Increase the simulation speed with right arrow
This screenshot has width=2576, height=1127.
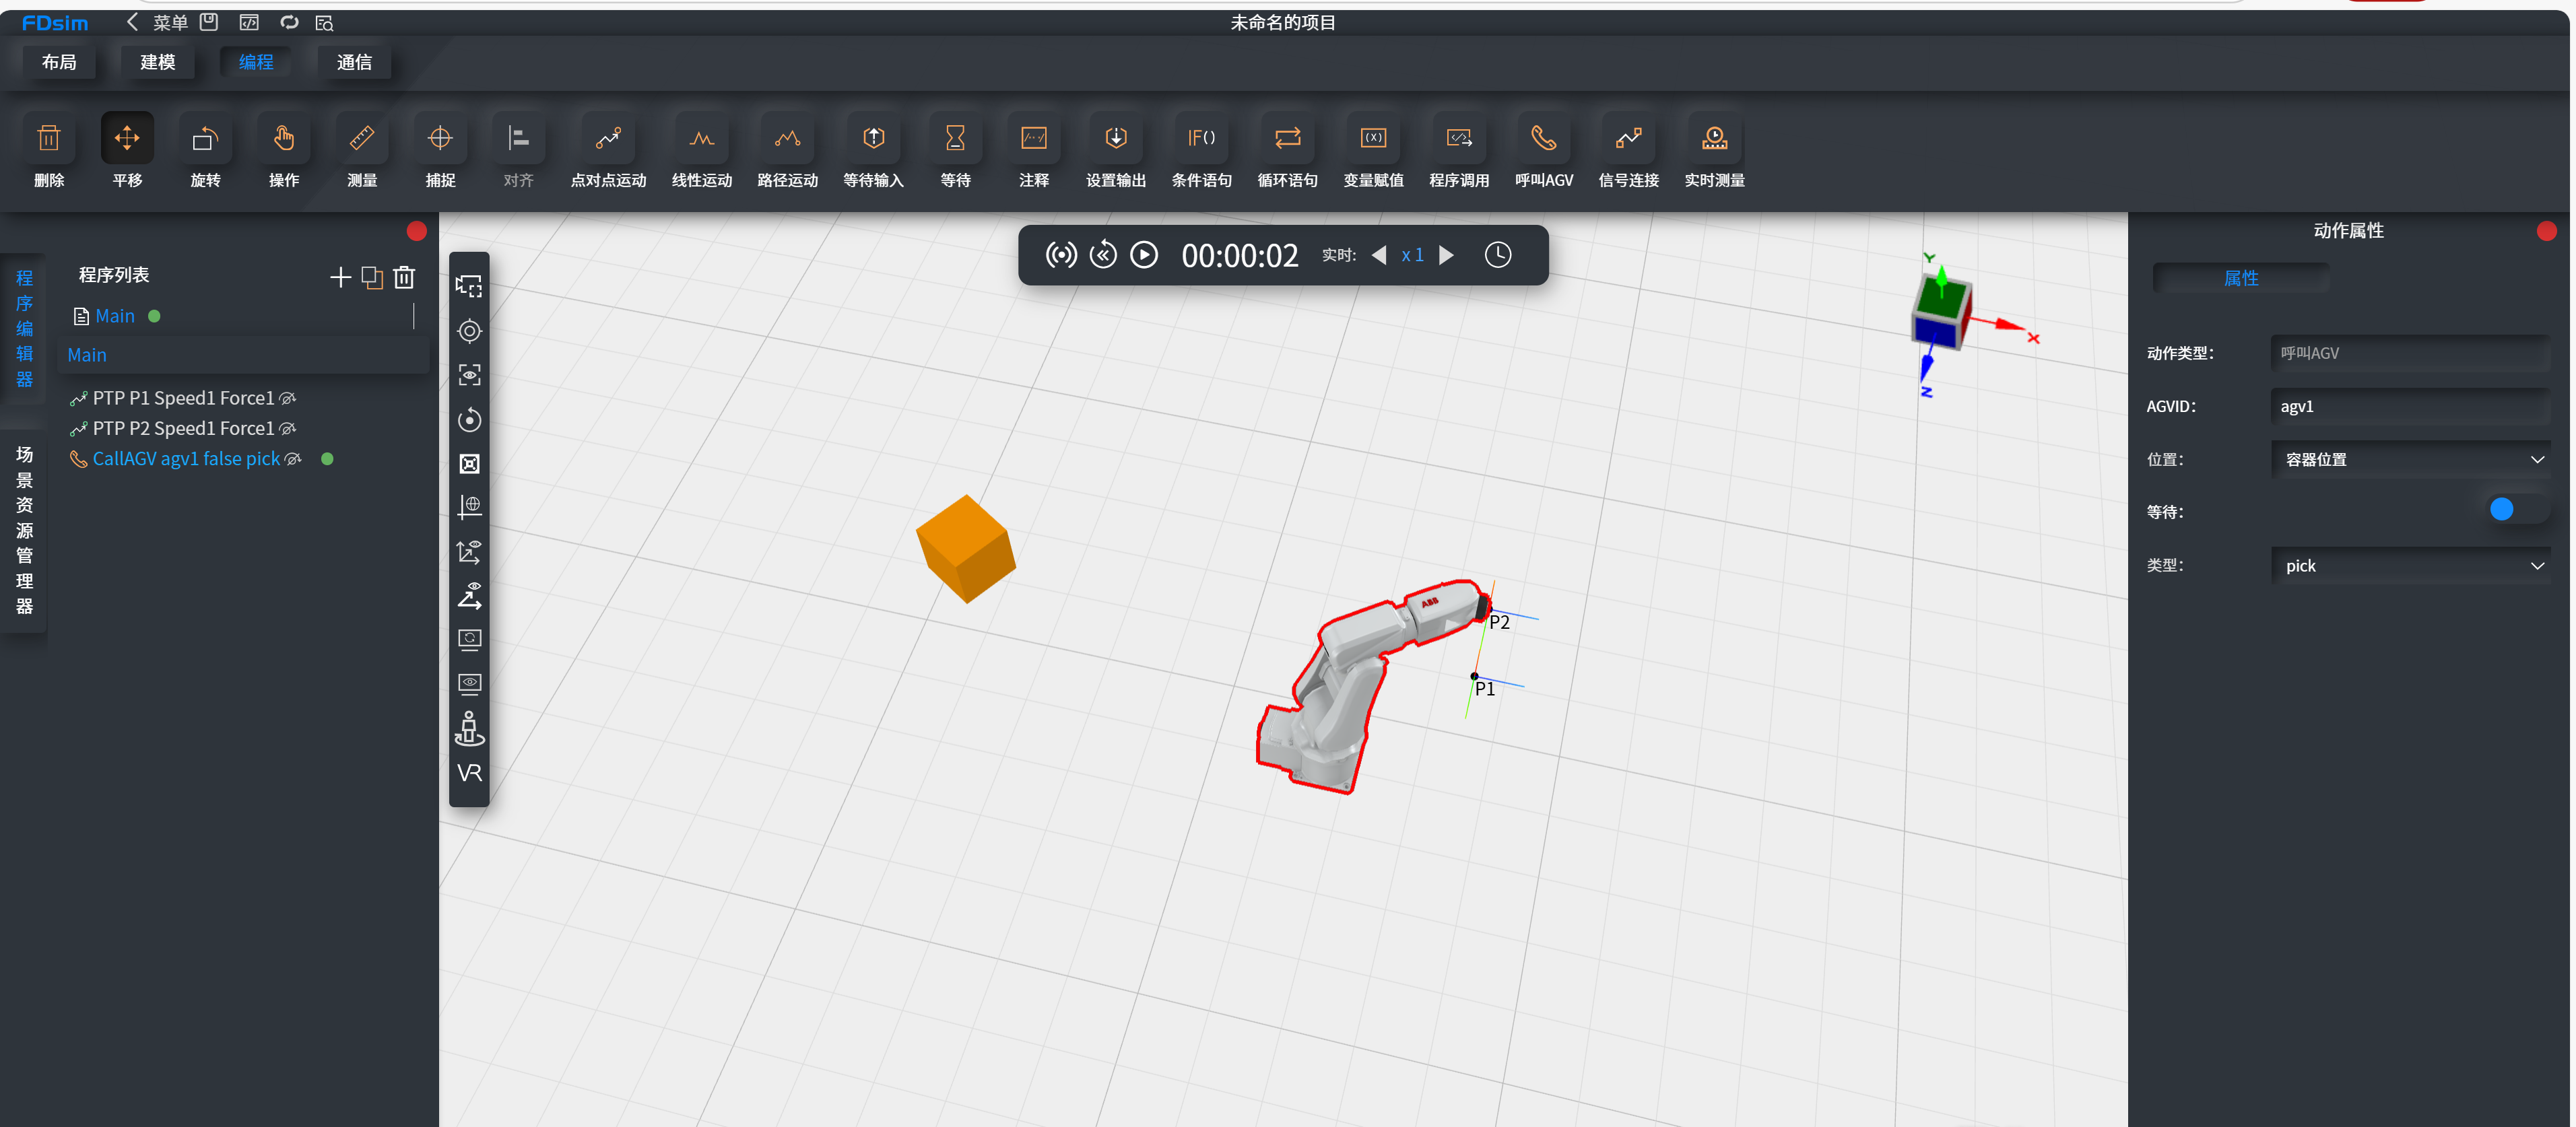click(1446, 255)
